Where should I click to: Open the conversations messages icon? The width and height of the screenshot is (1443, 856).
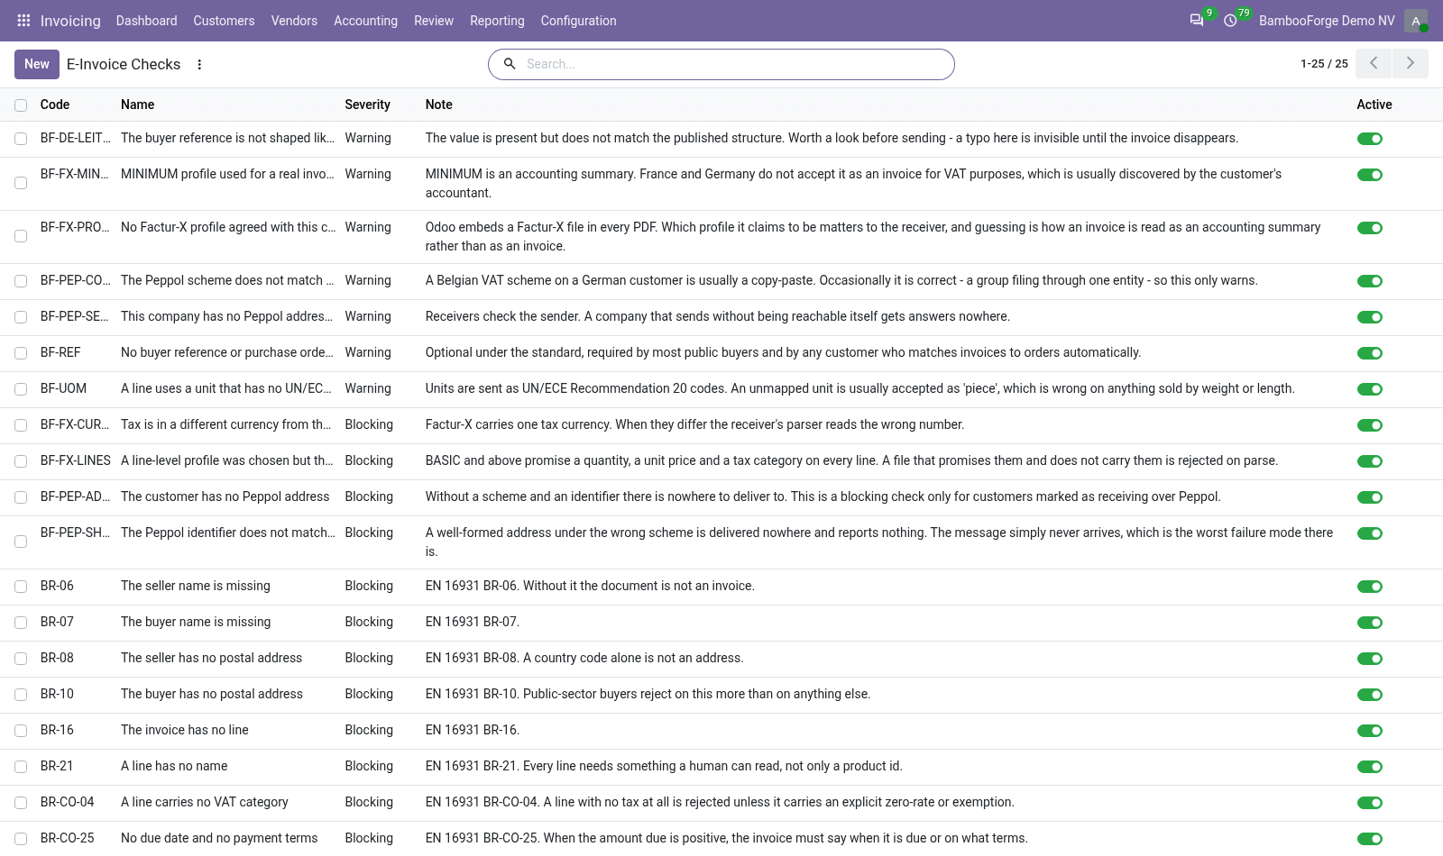point(1197,21)
